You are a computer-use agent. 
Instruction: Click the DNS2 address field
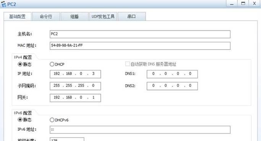pos(172,86)
